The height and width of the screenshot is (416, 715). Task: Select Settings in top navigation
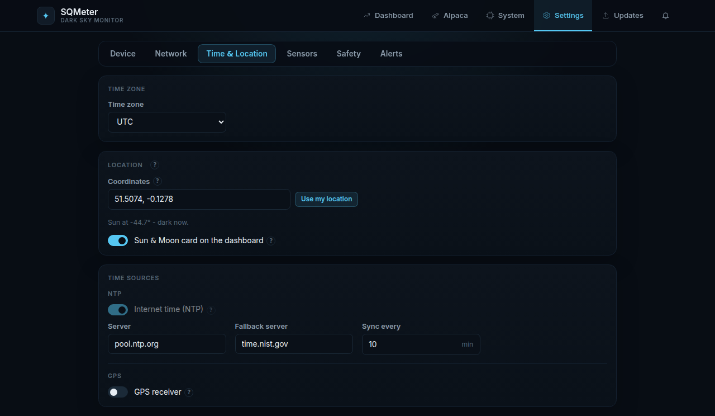point(563,16)
